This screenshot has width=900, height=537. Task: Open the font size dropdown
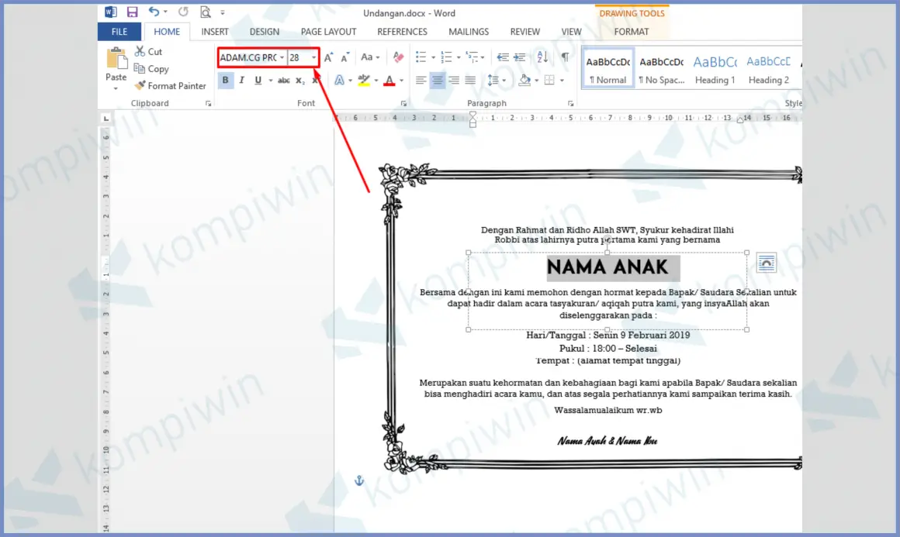[313, 57]
